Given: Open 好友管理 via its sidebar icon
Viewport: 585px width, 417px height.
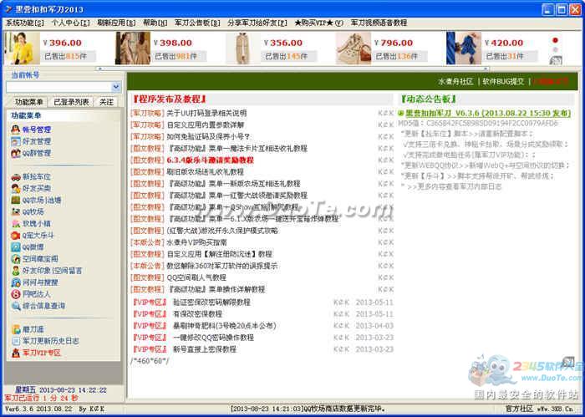Looking at the screenshot, I should pos(16,141).
